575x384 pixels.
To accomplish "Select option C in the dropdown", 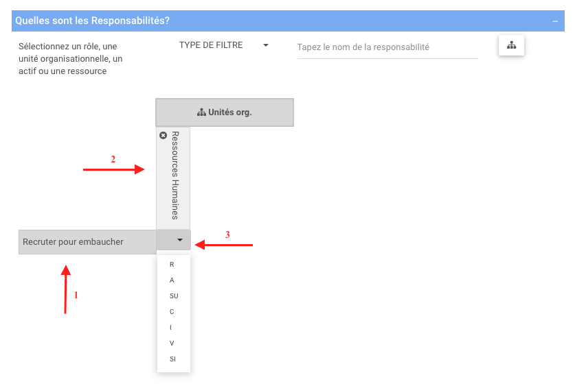I will (x=172, y=311).
